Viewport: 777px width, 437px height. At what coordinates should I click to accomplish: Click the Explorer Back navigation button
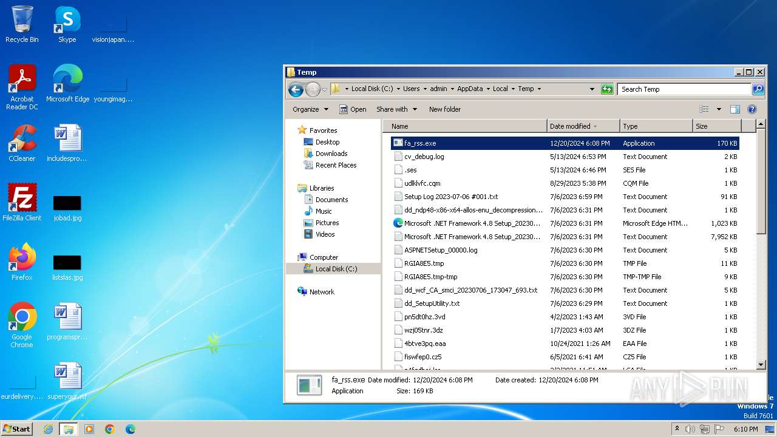click(296, 89)
